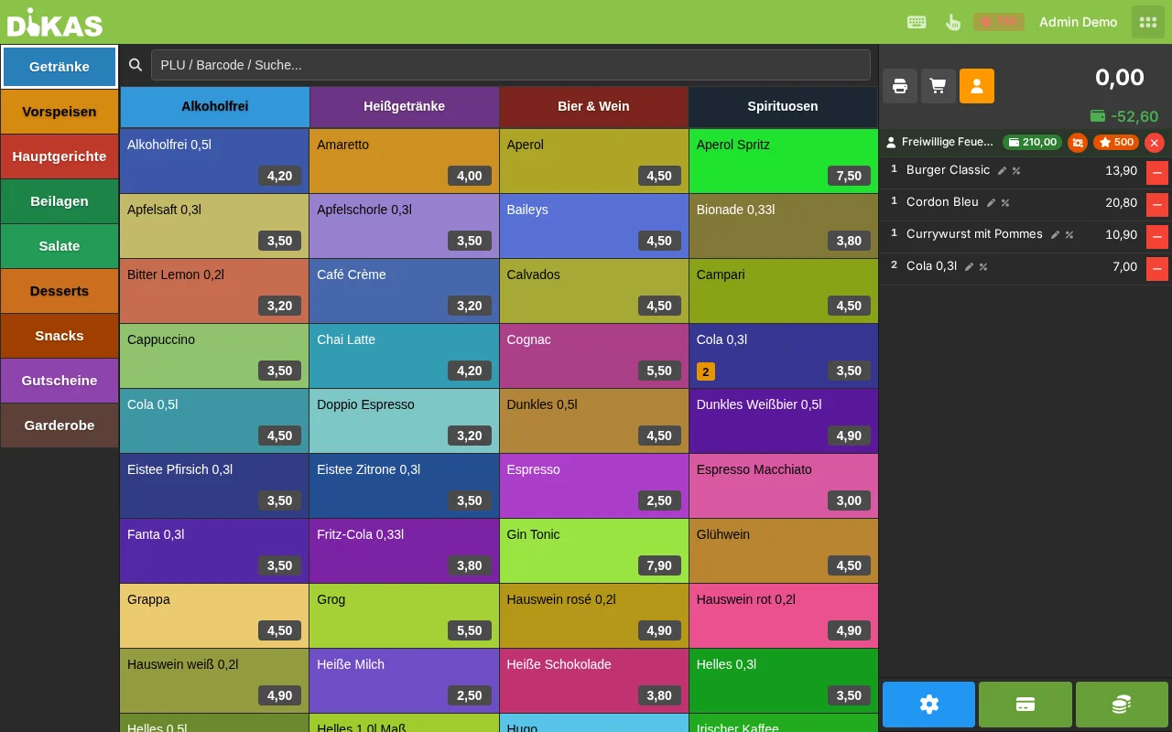Open the on-screen keyboard icon
The image size is (1172, 732).
917,22
